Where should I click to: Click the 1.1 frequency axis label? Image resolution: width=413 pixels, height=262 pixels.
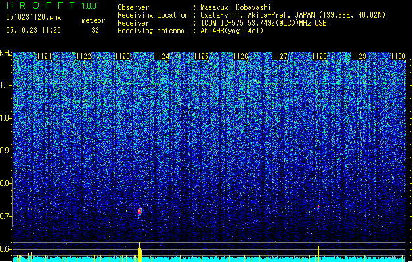coord(5,85)
